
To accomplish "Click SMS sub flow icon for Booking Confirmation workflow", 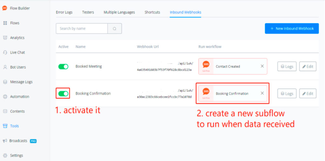I will [x=206, y=93].
